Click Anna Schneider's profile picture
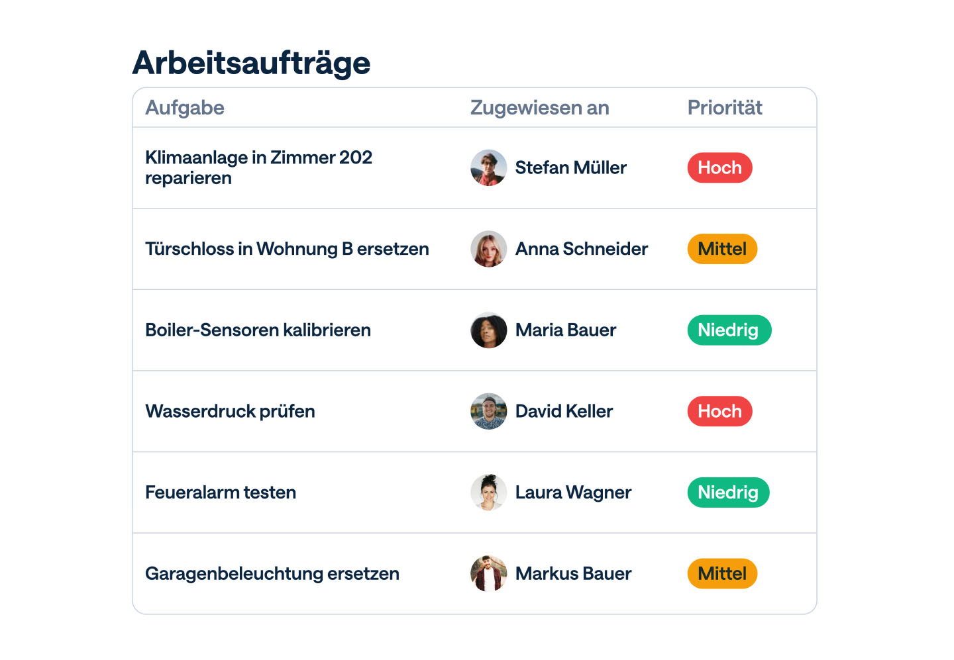Viewport: 954px width, 660px height. (x=489, y=249)
